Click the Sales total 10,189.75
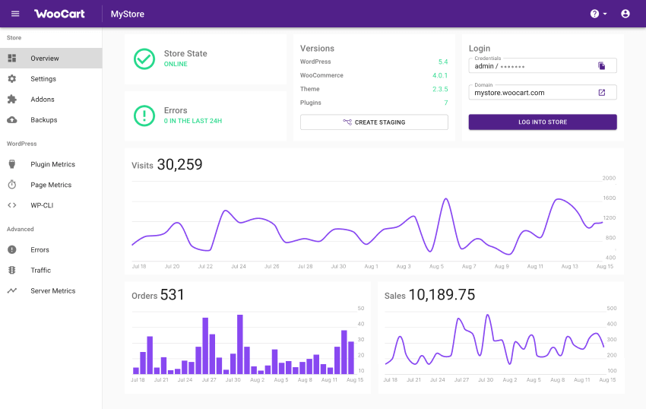Image resolution: width=646 pixels, height=409 pixels. pos(442,295)
